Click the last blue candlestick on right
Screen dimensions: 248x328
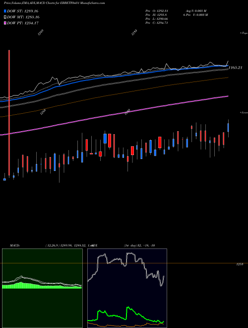coord(228,128)
